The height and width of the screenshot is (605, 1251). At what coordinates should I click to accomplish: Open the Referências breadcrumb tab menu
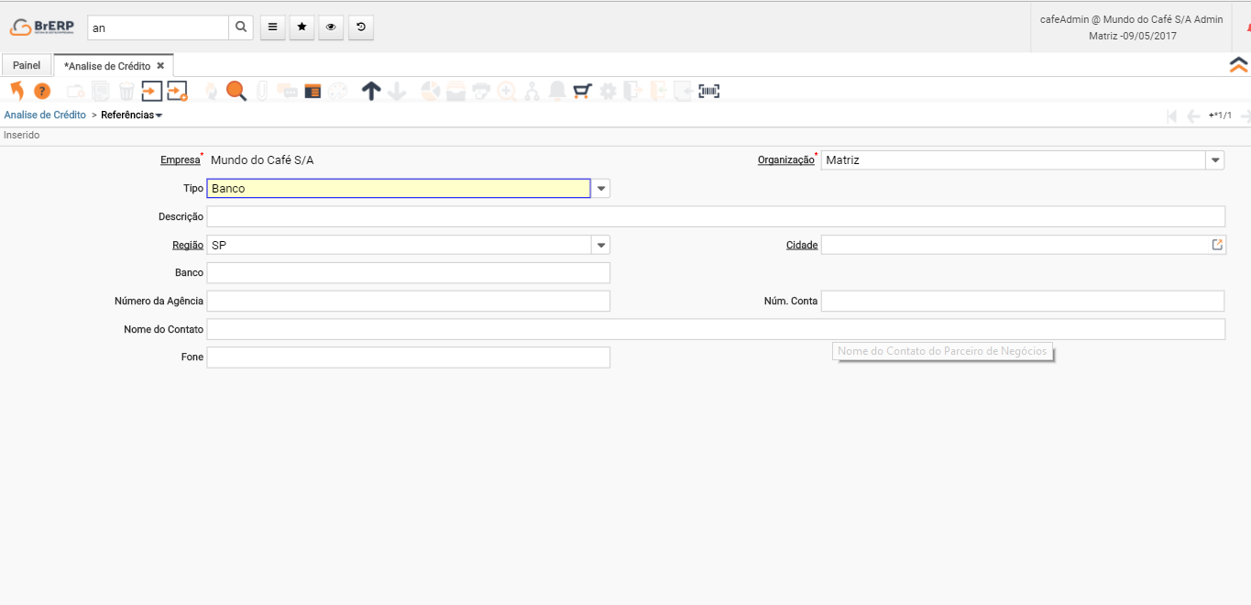pos(131,115)
